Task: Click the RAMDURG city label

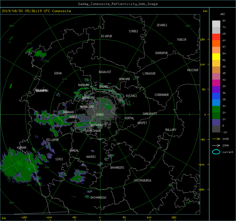Action: (x=84, y=85)
